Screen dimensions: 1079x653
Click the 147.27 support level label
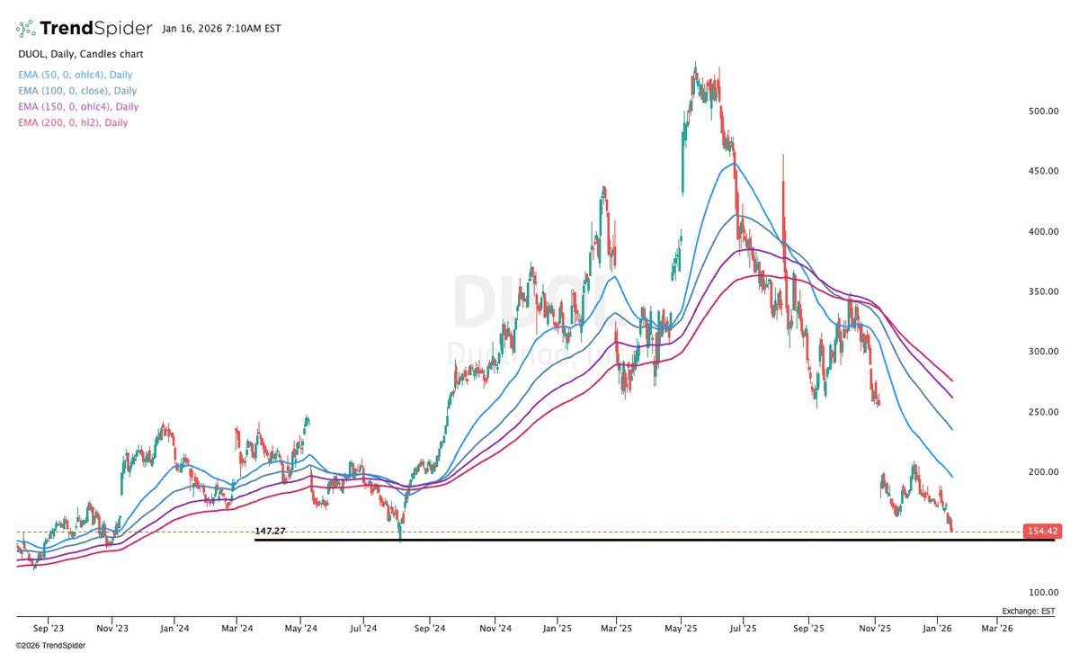coord(270,532)
